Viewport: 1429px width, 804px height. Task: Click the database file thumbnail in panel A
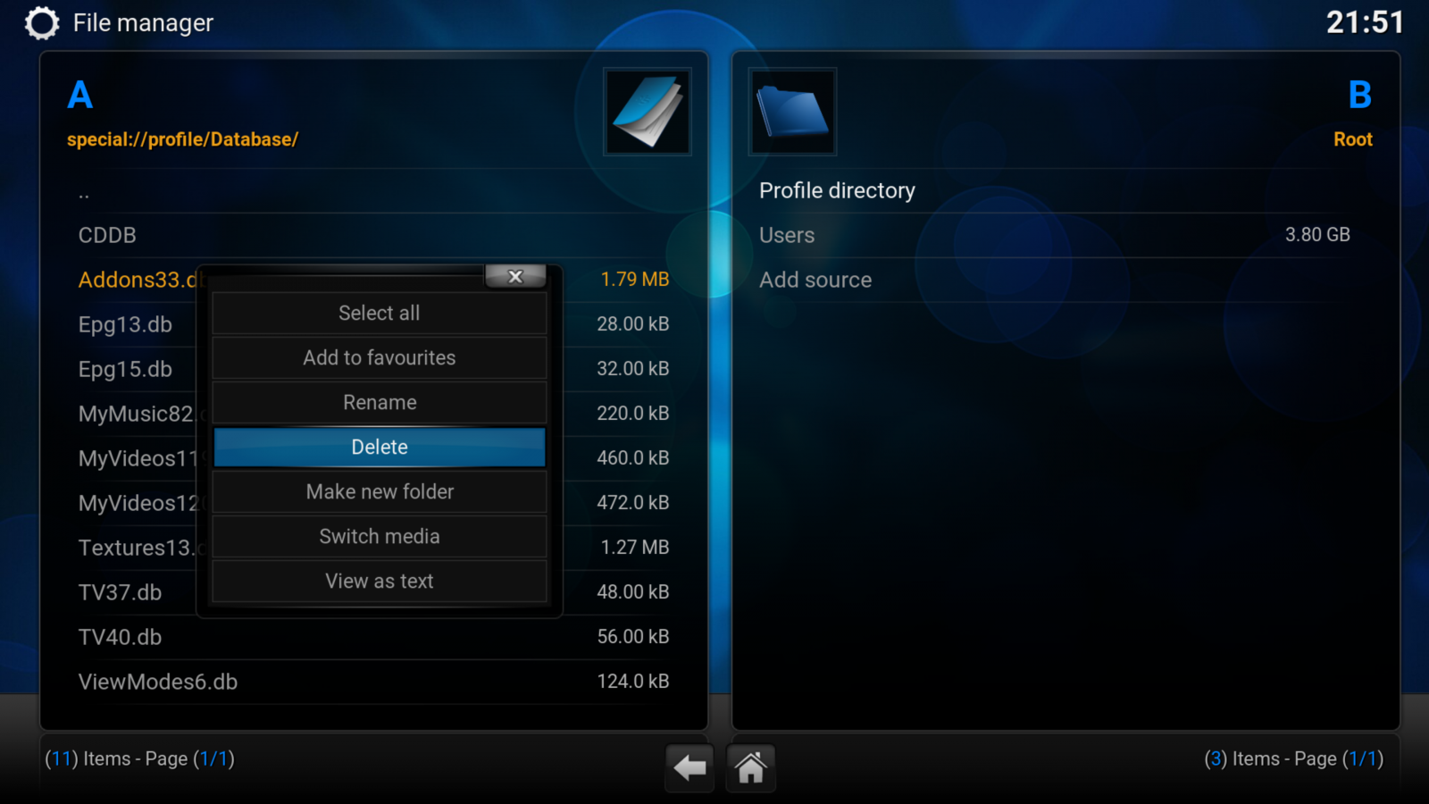point(647,112)
